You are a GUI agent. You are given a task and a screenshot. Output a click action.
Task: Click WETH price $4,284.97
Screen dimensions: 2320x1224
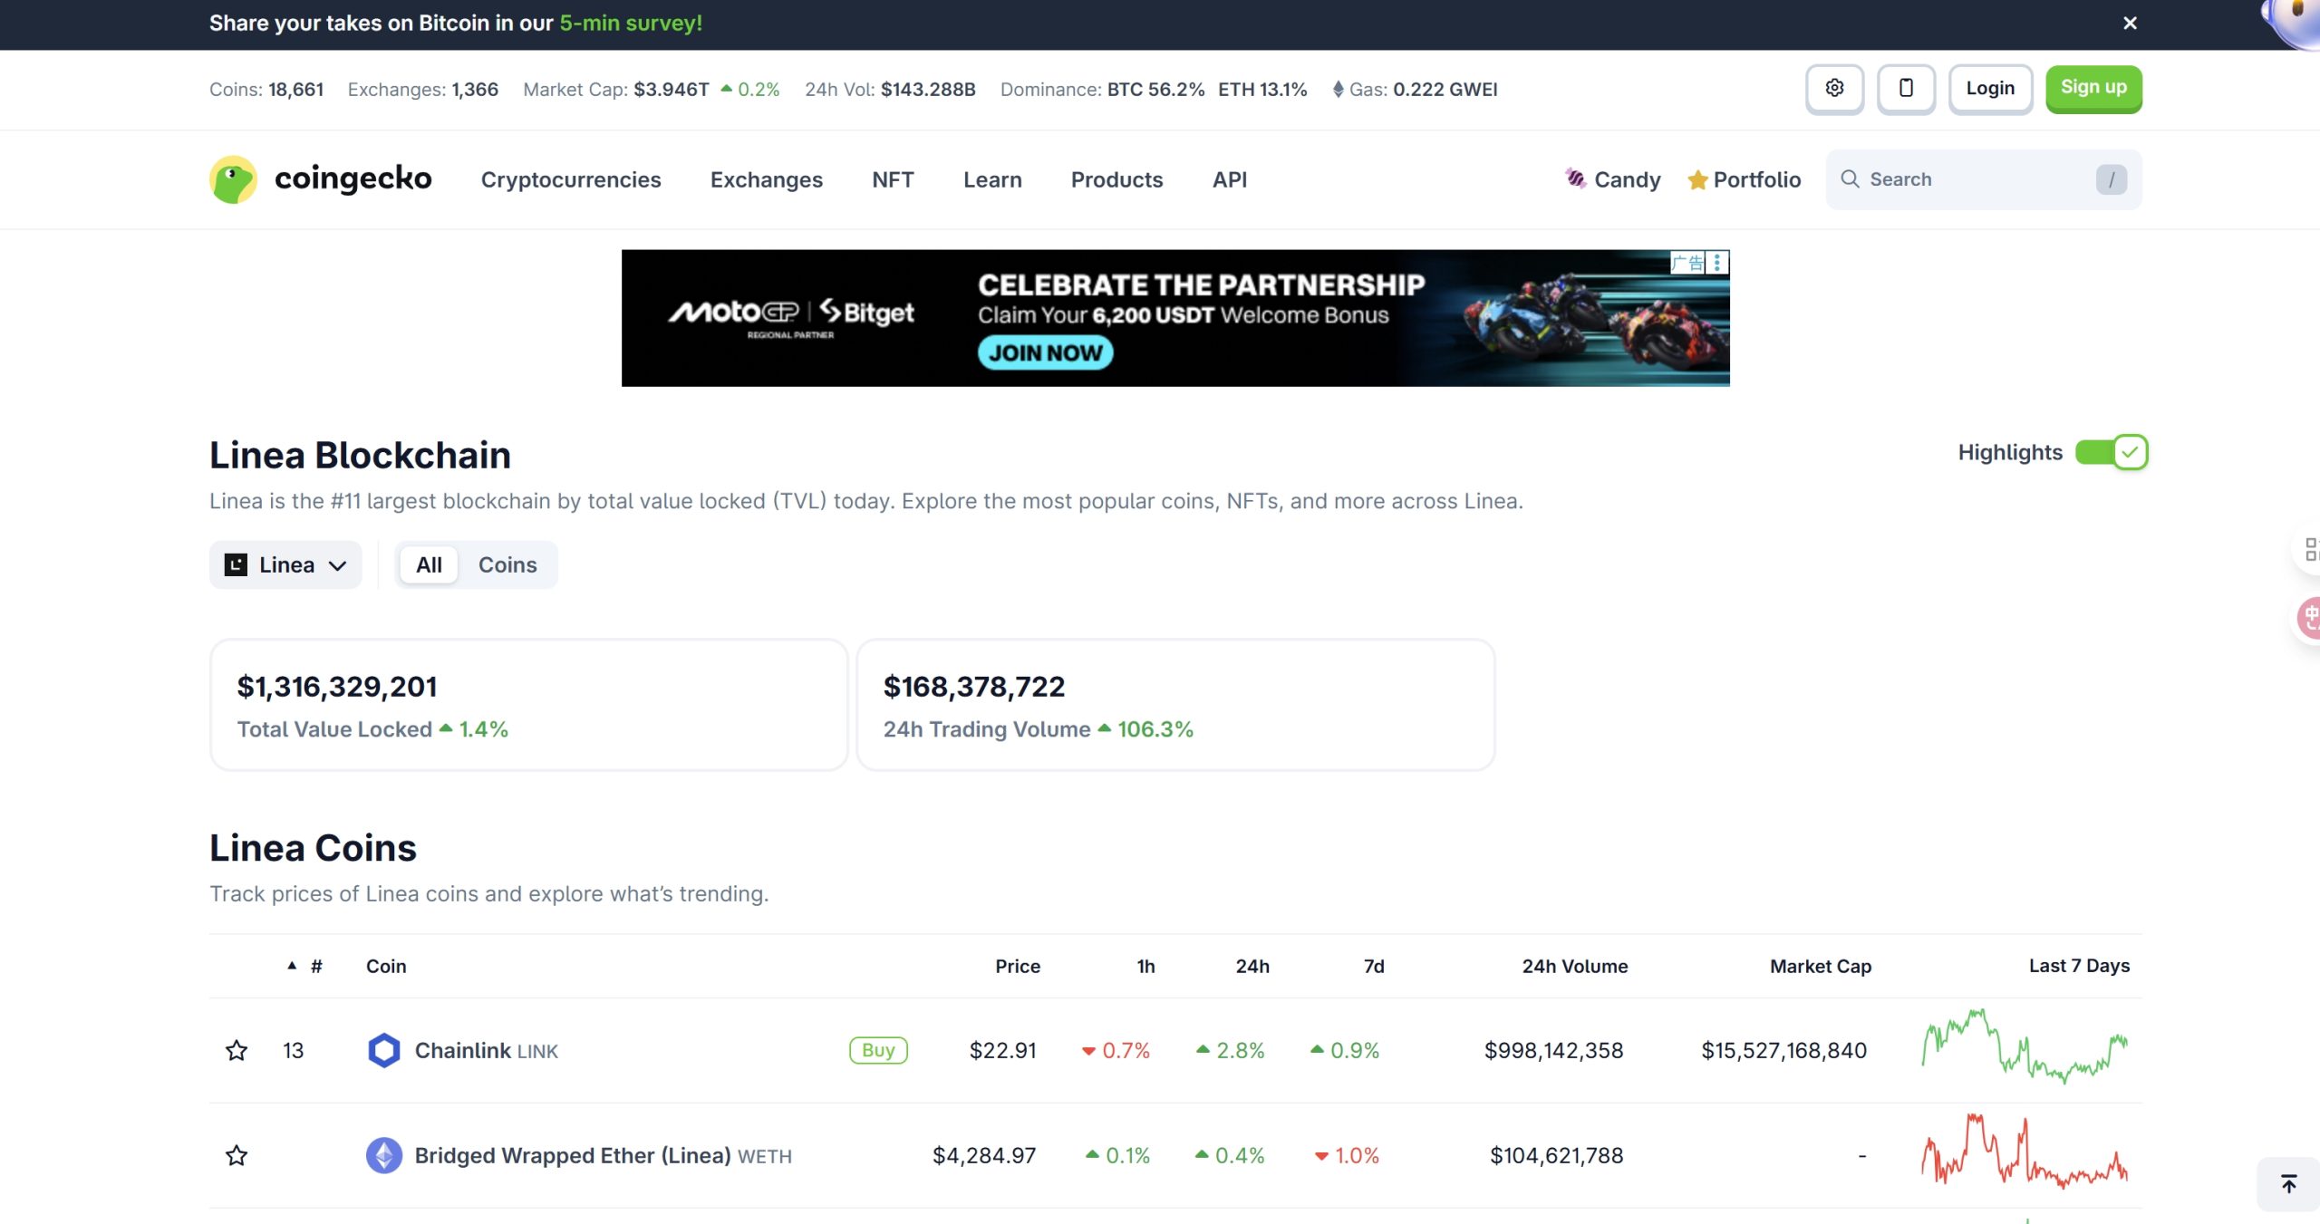coord(984,1155)
